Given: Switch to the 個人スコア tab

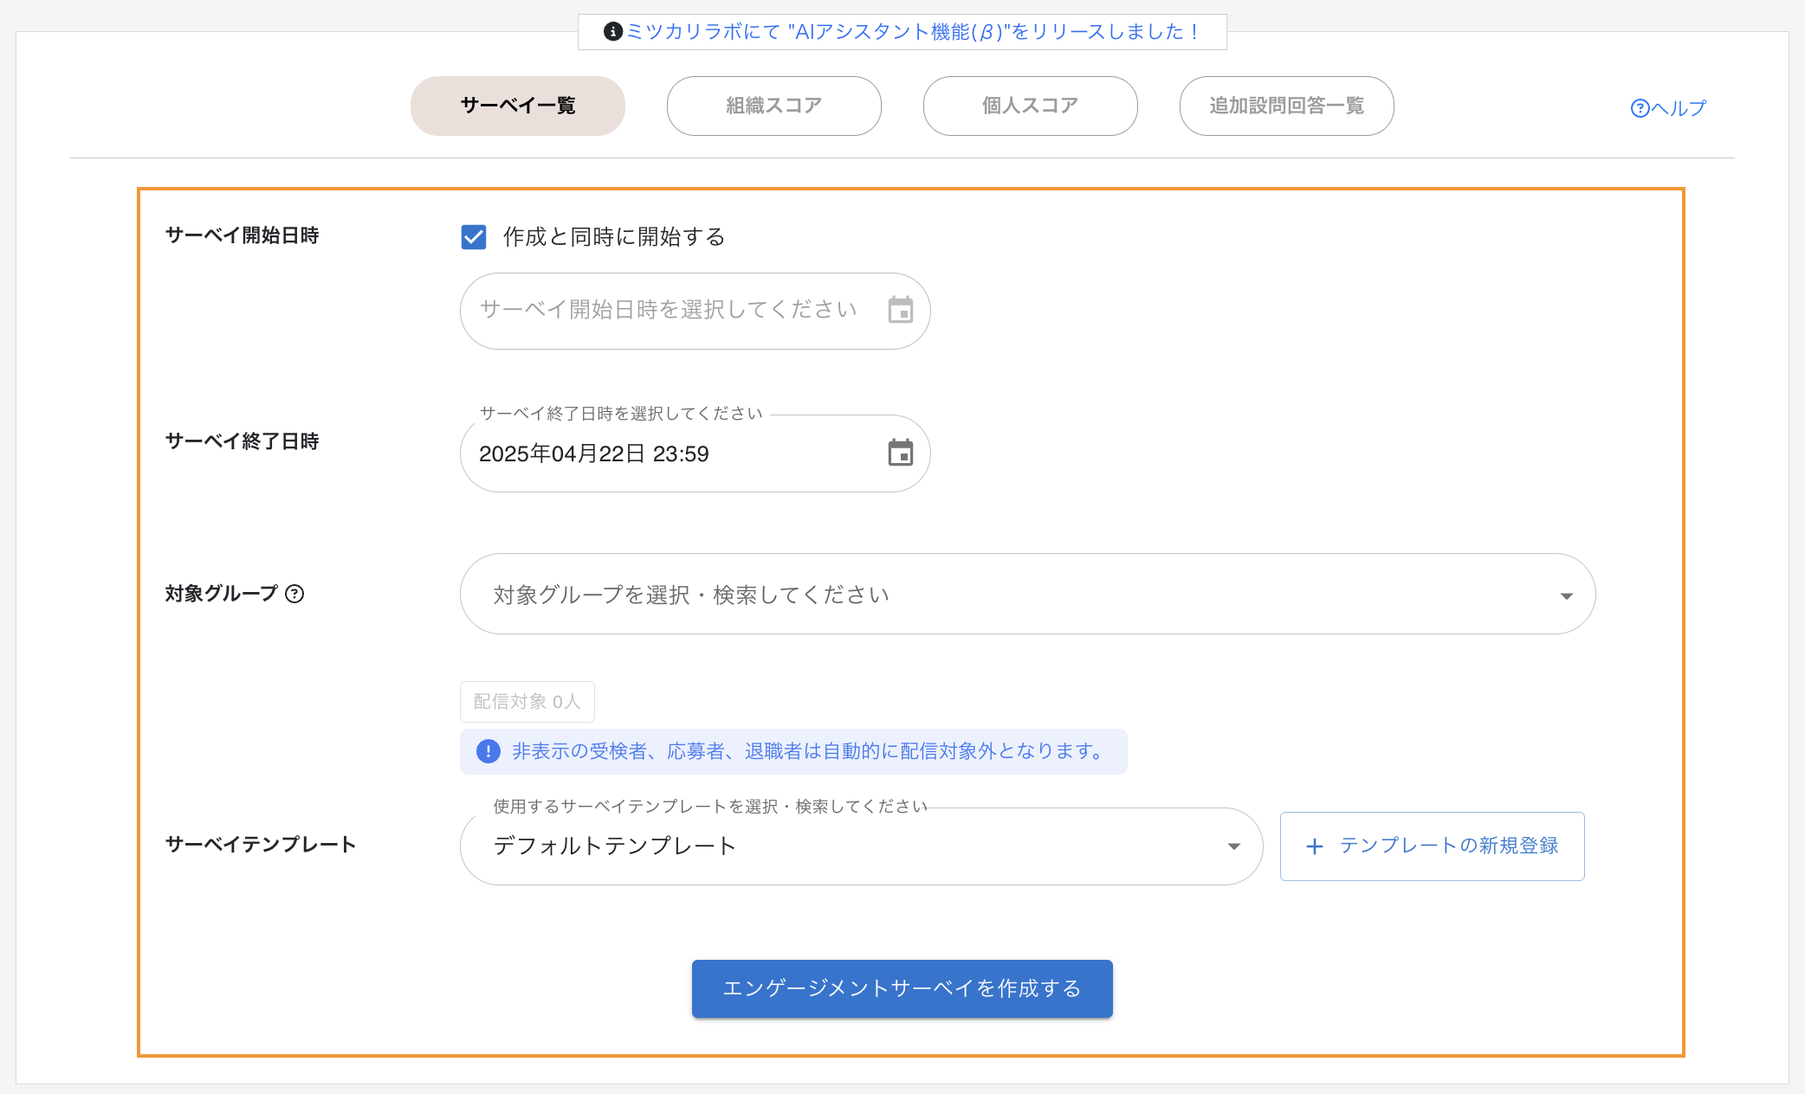Looking at the screenshot, I should [1030, 106].
